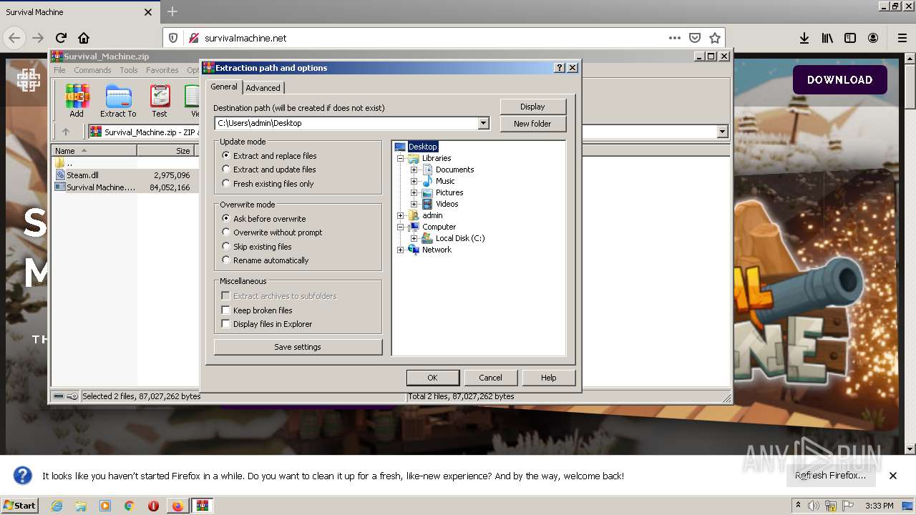Click the Extract To toolbar icon

click(118, 101)
